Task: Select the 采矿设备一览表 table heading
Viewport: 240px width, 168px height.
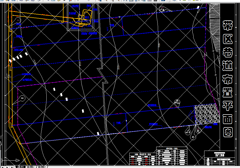Action: (172, 149)
